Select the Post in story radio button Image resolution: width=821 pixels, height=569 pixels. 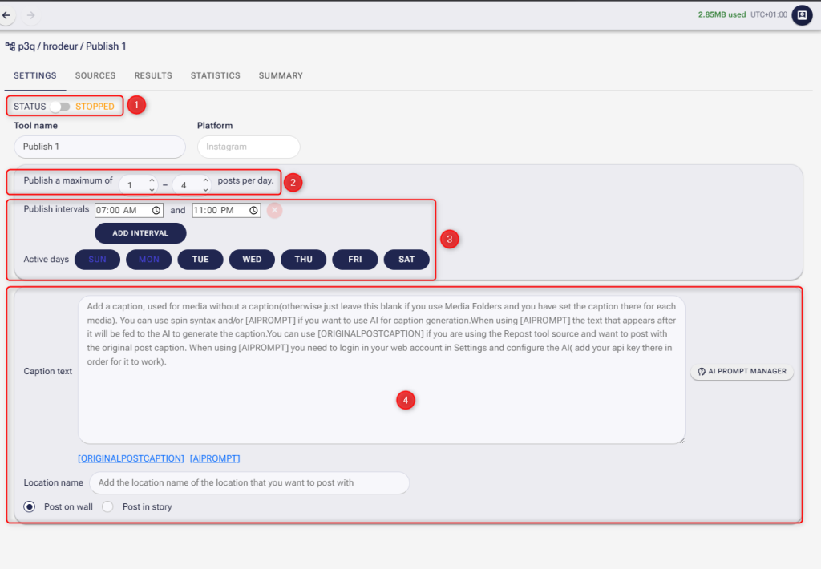click(x=107, y=506)
